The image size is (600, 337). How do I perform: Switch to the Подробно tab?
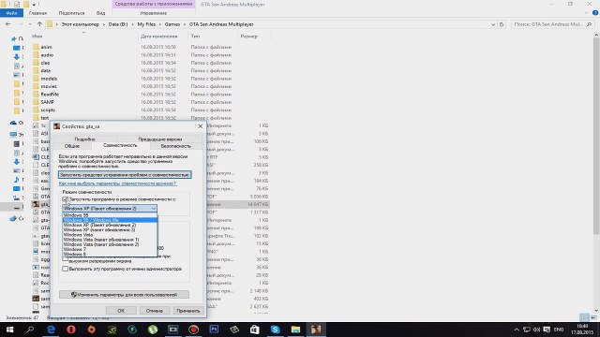pos(84,139)
